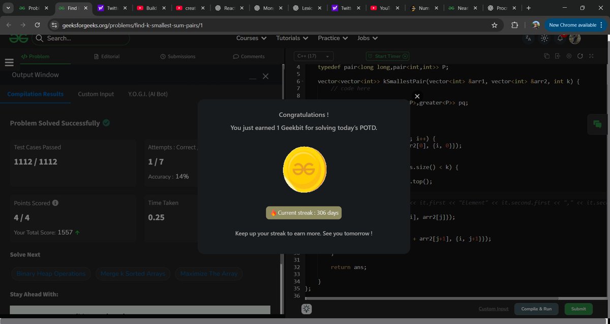This screenshot has width=610, height=324.
Task: Click the browser forward arrow
Action: [x=23, y=25]
